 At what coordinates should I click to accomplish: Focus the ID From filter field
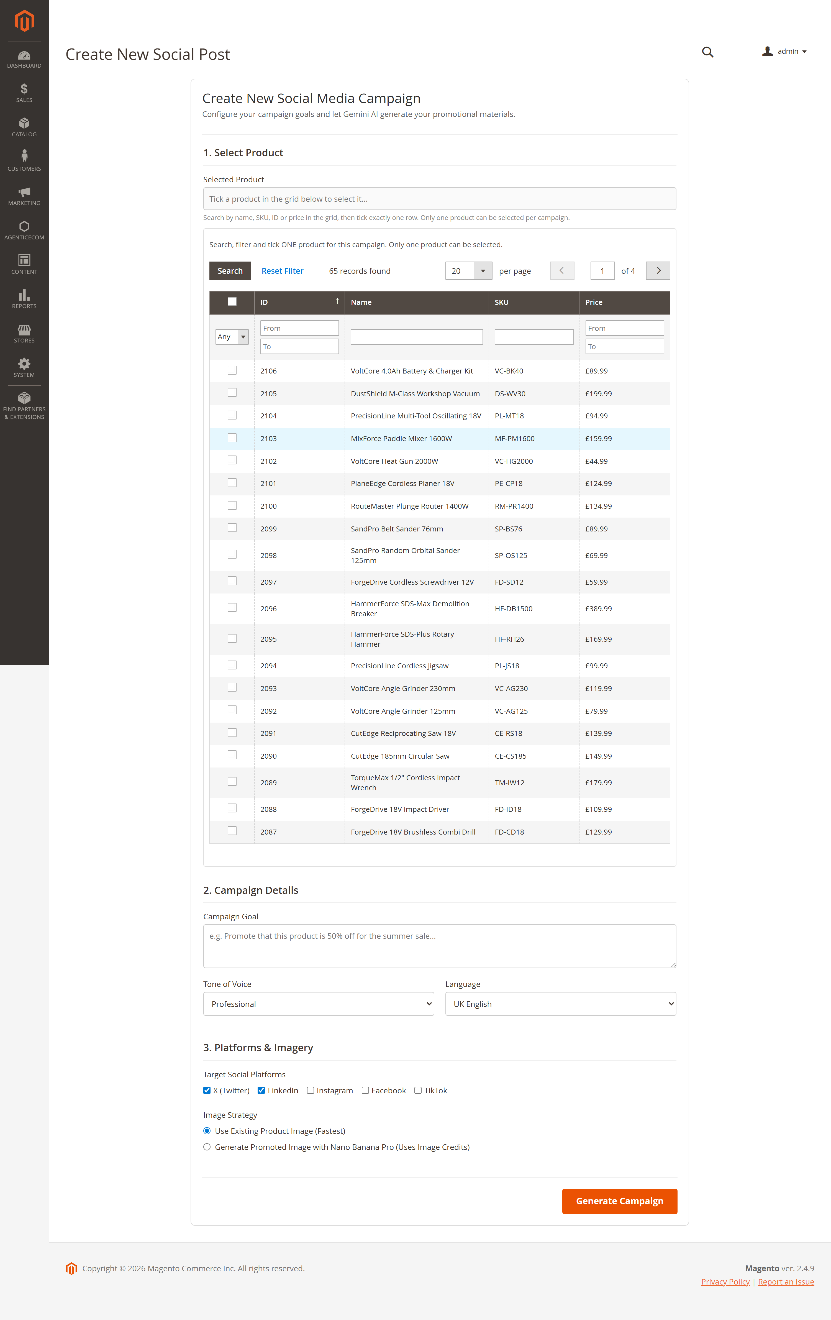click(x=299, y=328)
